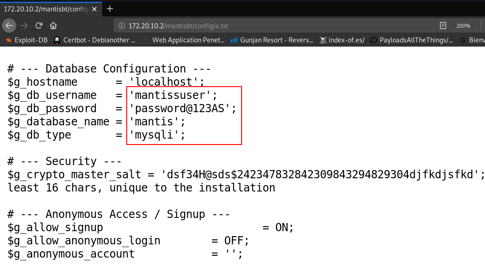Toggle Reader View icon in address bar
This screenshot has width=485, height=264.
443,26
